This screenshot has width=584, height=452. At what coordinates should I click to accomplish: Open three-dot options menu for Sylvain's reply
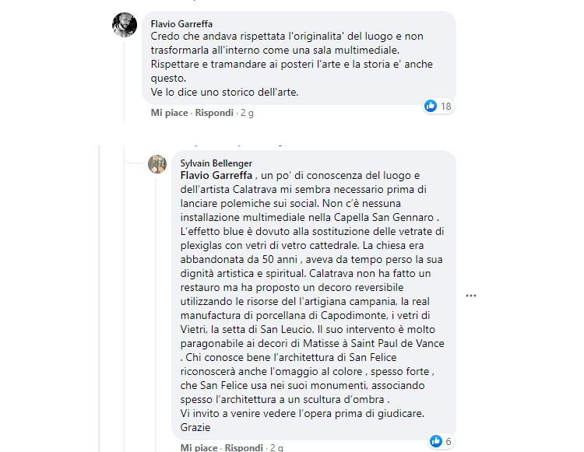pos(470,296)
